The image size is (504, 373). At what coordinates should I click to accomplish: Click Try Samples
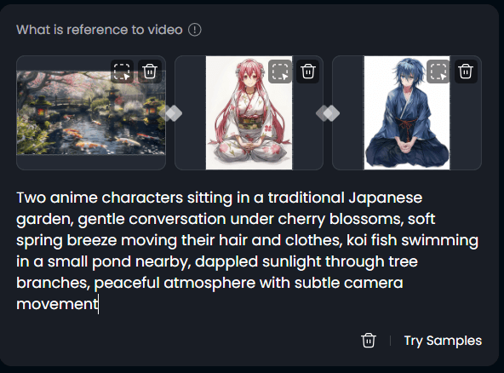(x=443, y=341)
